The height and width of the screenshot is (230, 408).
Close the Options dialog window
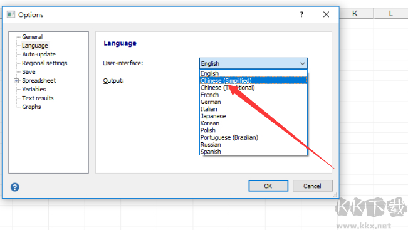tap(326, 14)
